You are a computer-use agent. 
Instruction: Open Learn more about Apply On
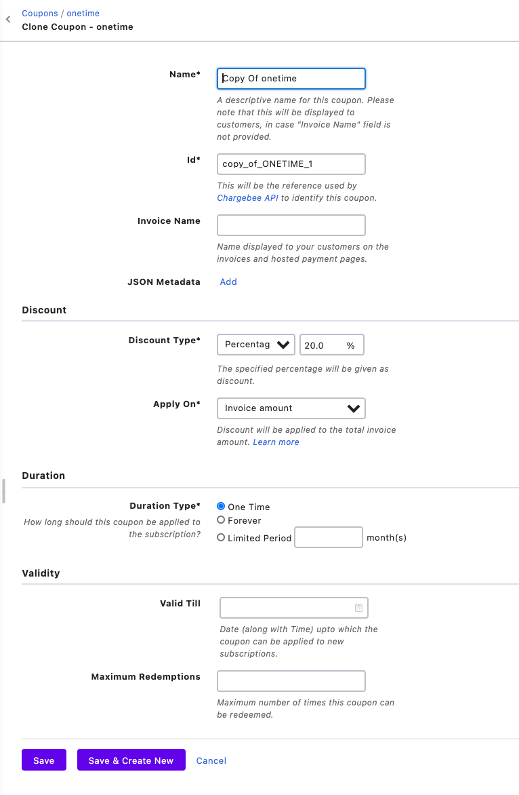pos(276,442)
